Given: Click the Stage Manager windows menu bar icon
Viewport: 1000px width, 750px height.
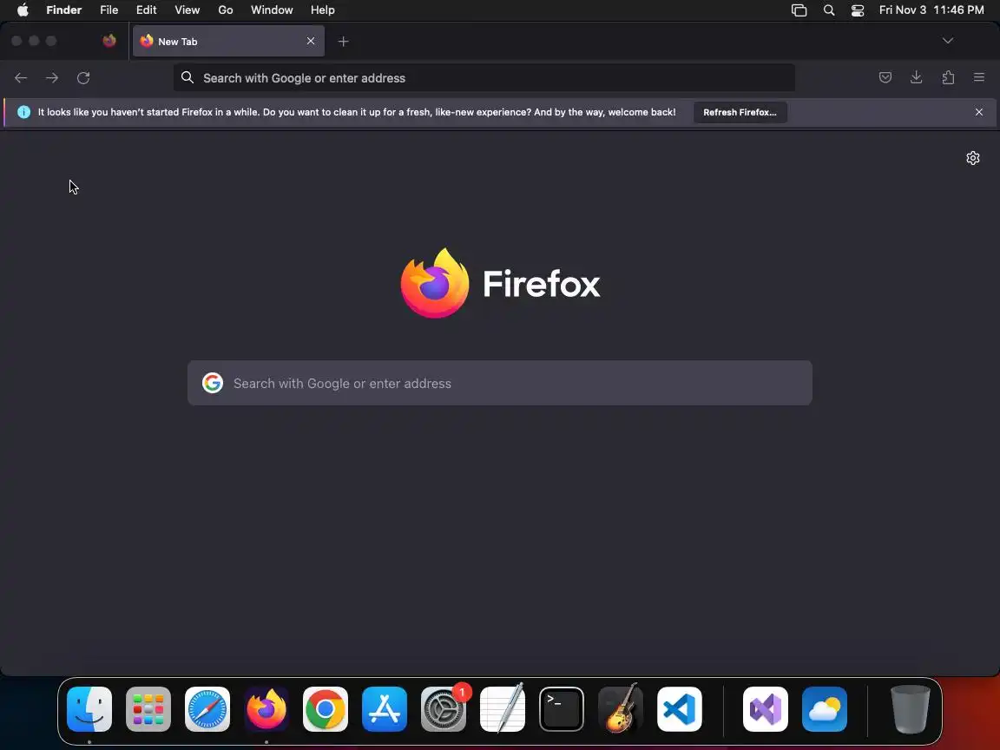Looking at the screenshot, I should coord(799,10).
